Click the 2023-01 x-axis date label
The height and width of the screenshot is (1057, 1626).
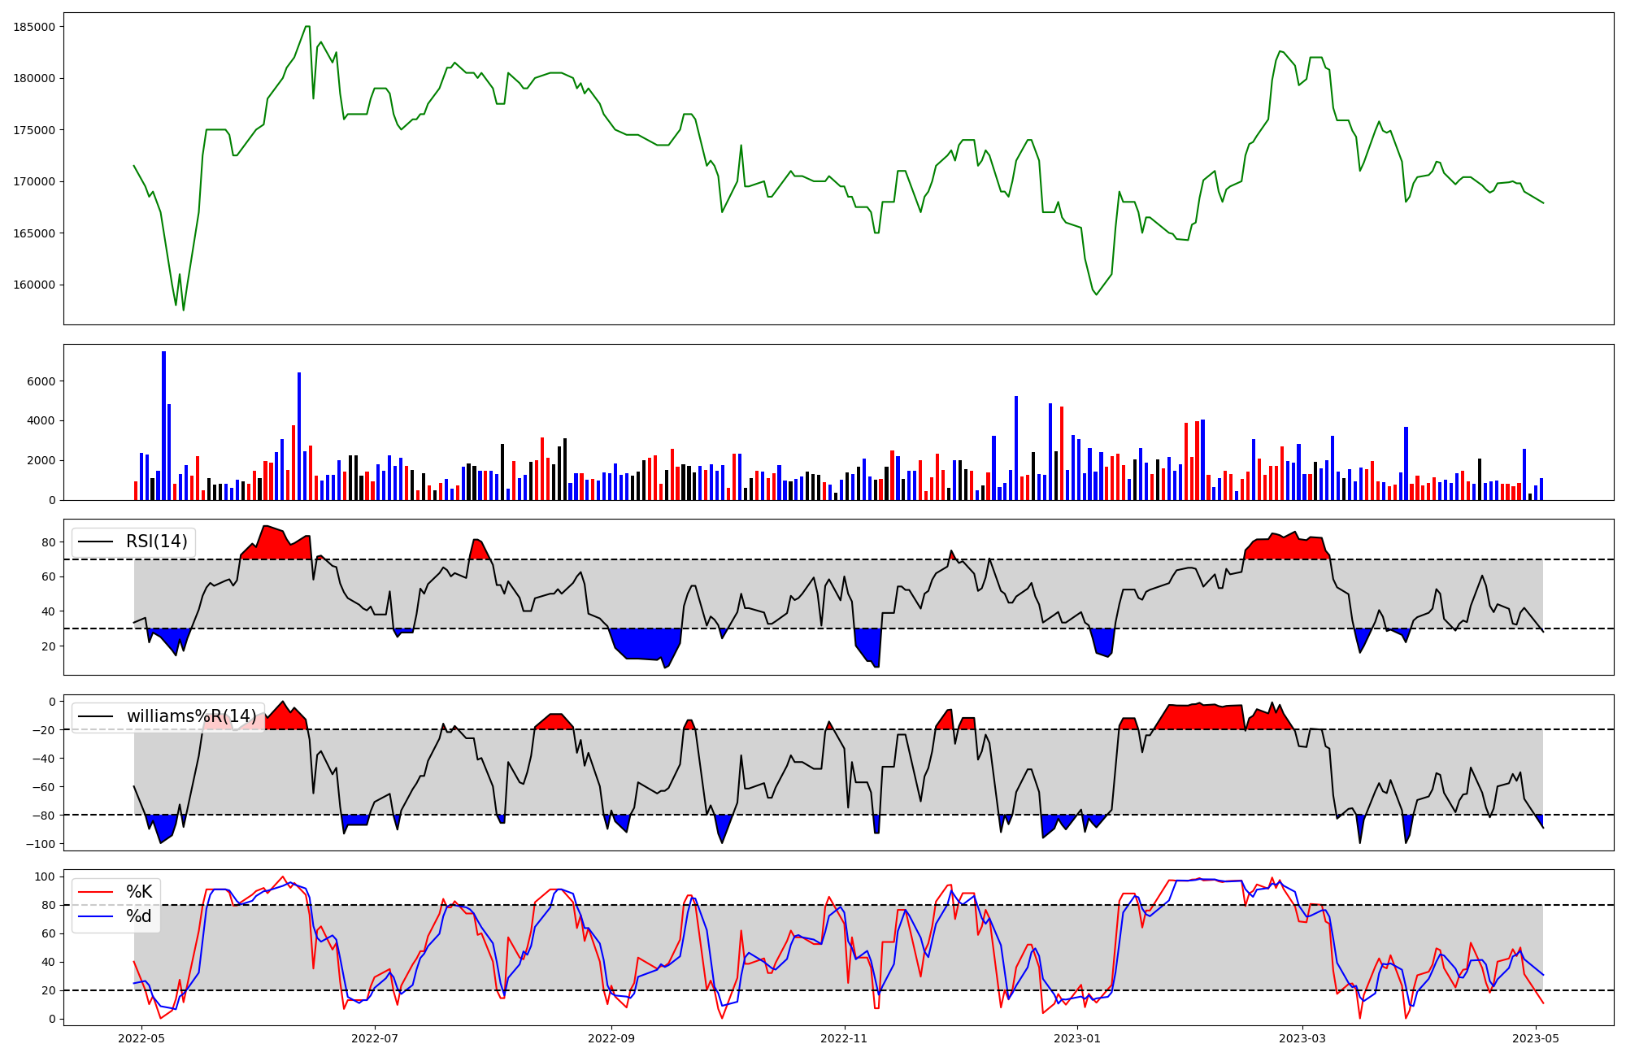pos(1078,1038)
